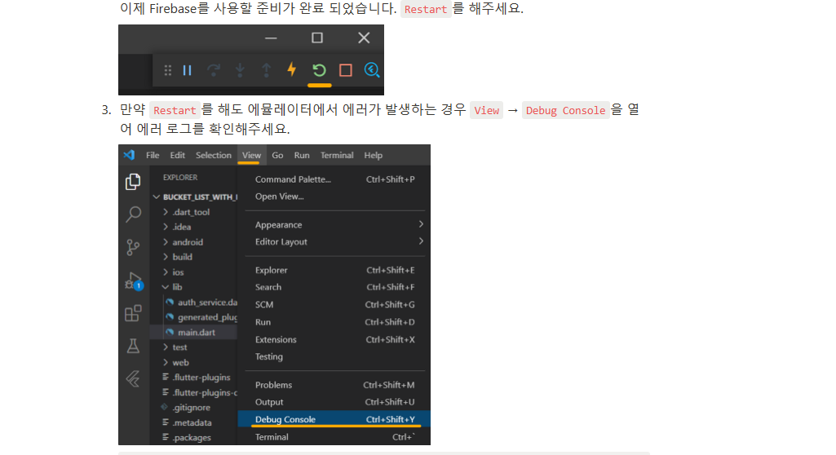This screenshot has height=455, width=836.
Task: Open Run and Debug activity icon
Action: (x=133, y=281)
